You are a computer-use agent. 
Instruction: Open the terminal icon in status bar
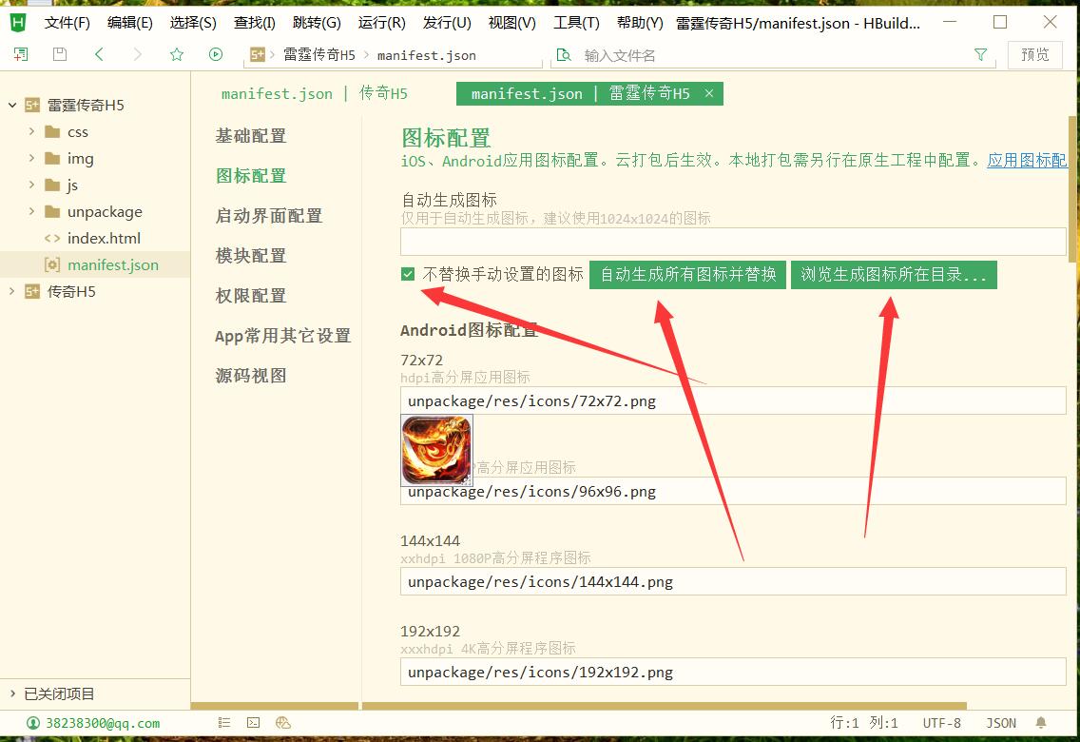[253, 723]
